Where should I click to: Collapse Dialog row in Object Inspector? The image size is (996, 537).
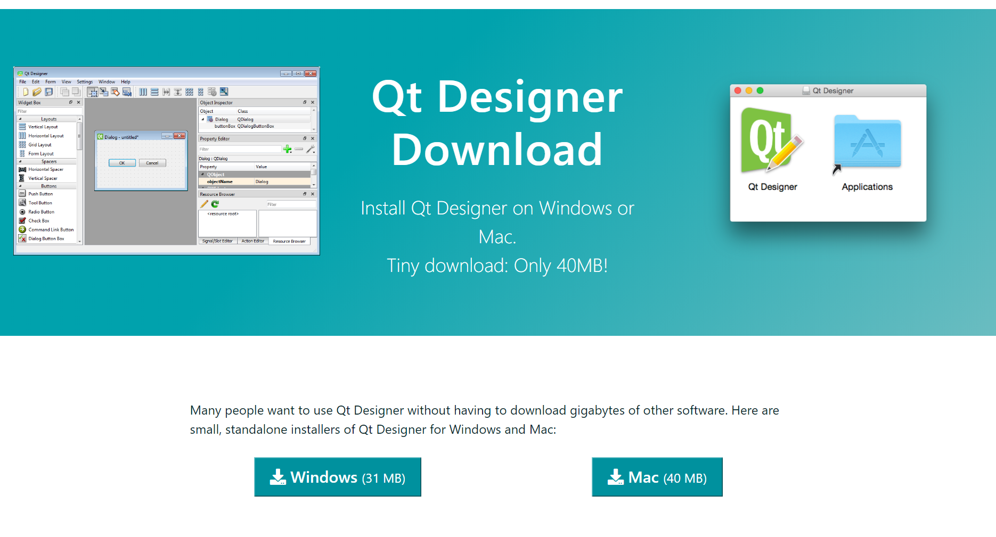pyautogui.click(x=203, y=119)
